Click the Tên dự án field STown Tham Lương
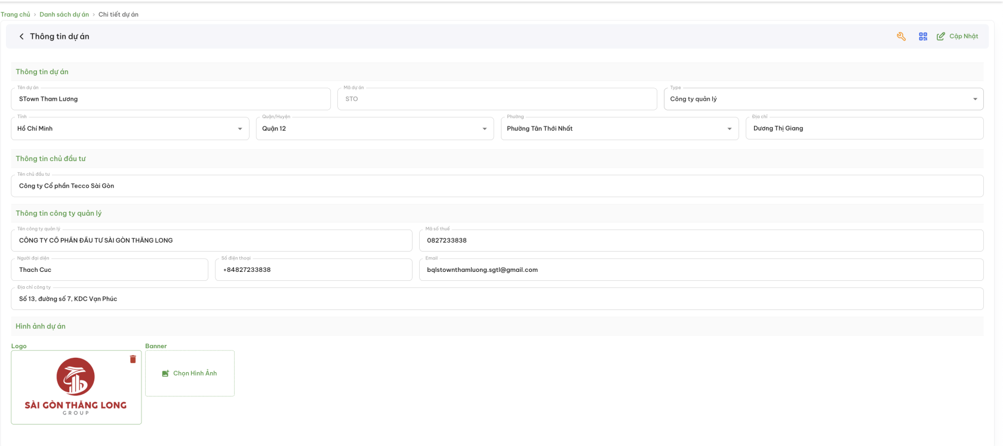Viewport: 1003px width, 446px height. tap(171, 99)
